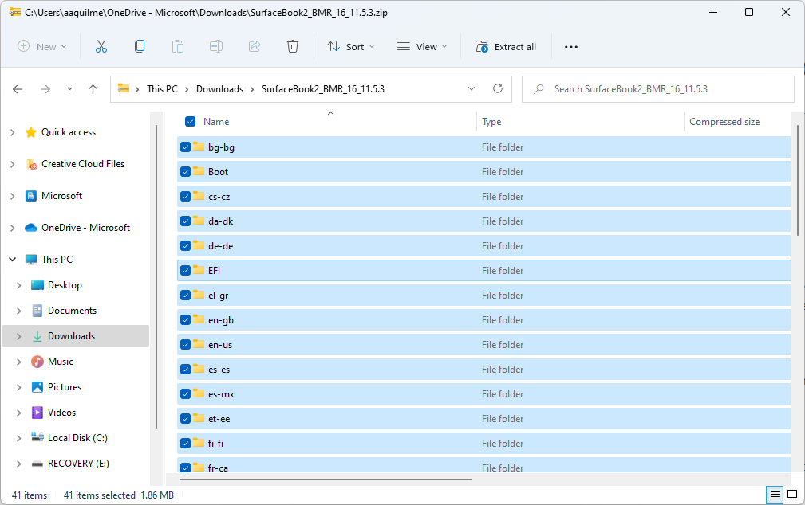The height and width of the screenshot is (505, 805).
Task: Uncheck the select-all checkbox beside Name
Action: (191, 122)
